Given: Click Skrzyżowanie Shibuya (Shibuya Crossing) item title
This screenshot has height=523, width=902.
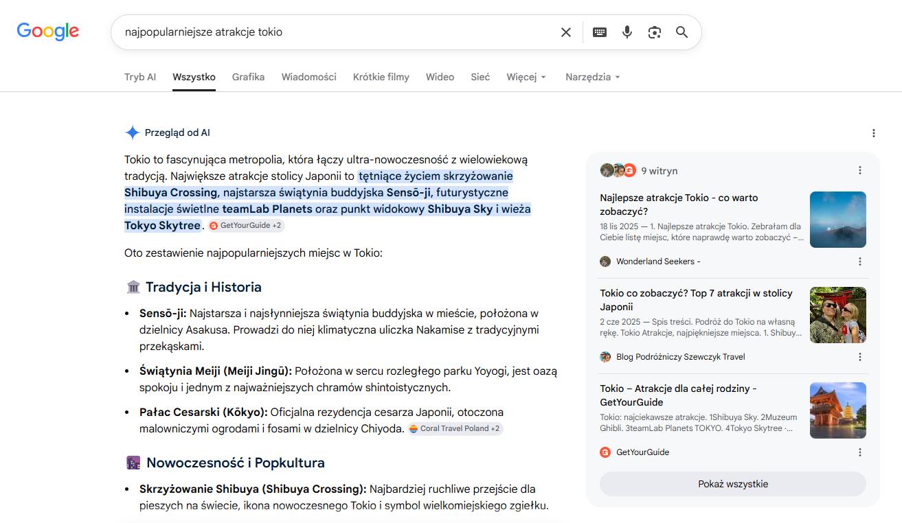Looking at the screenshot, I should [253, 489].
